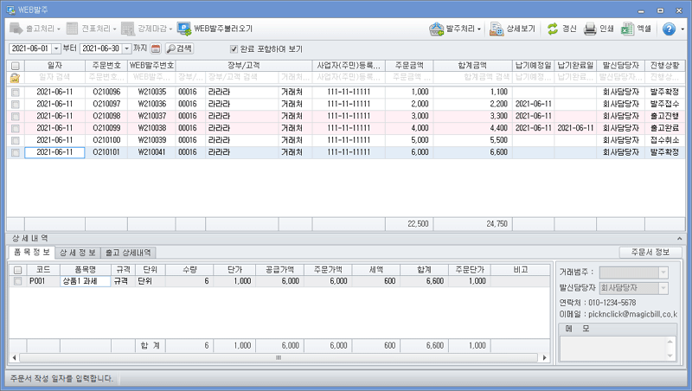Expand the start date 2021-06-01 dropdown

tap(56, 49)
